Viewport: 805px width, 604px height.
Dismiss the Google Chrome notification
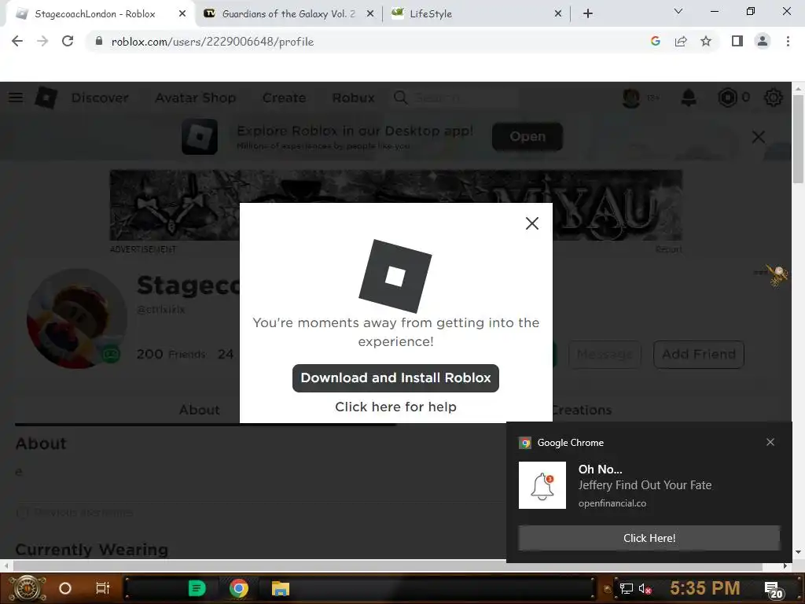coord(770,442)
